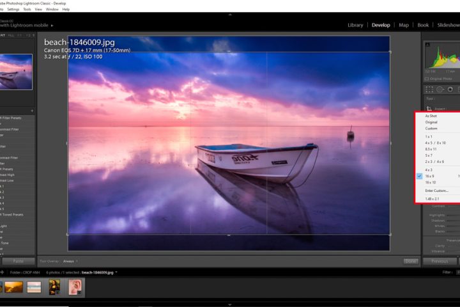Open the Window menu

(52, 10)
